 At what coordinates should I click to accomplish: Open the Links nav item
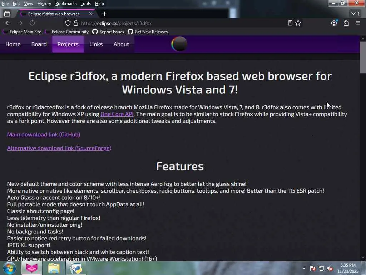[96, 44]
